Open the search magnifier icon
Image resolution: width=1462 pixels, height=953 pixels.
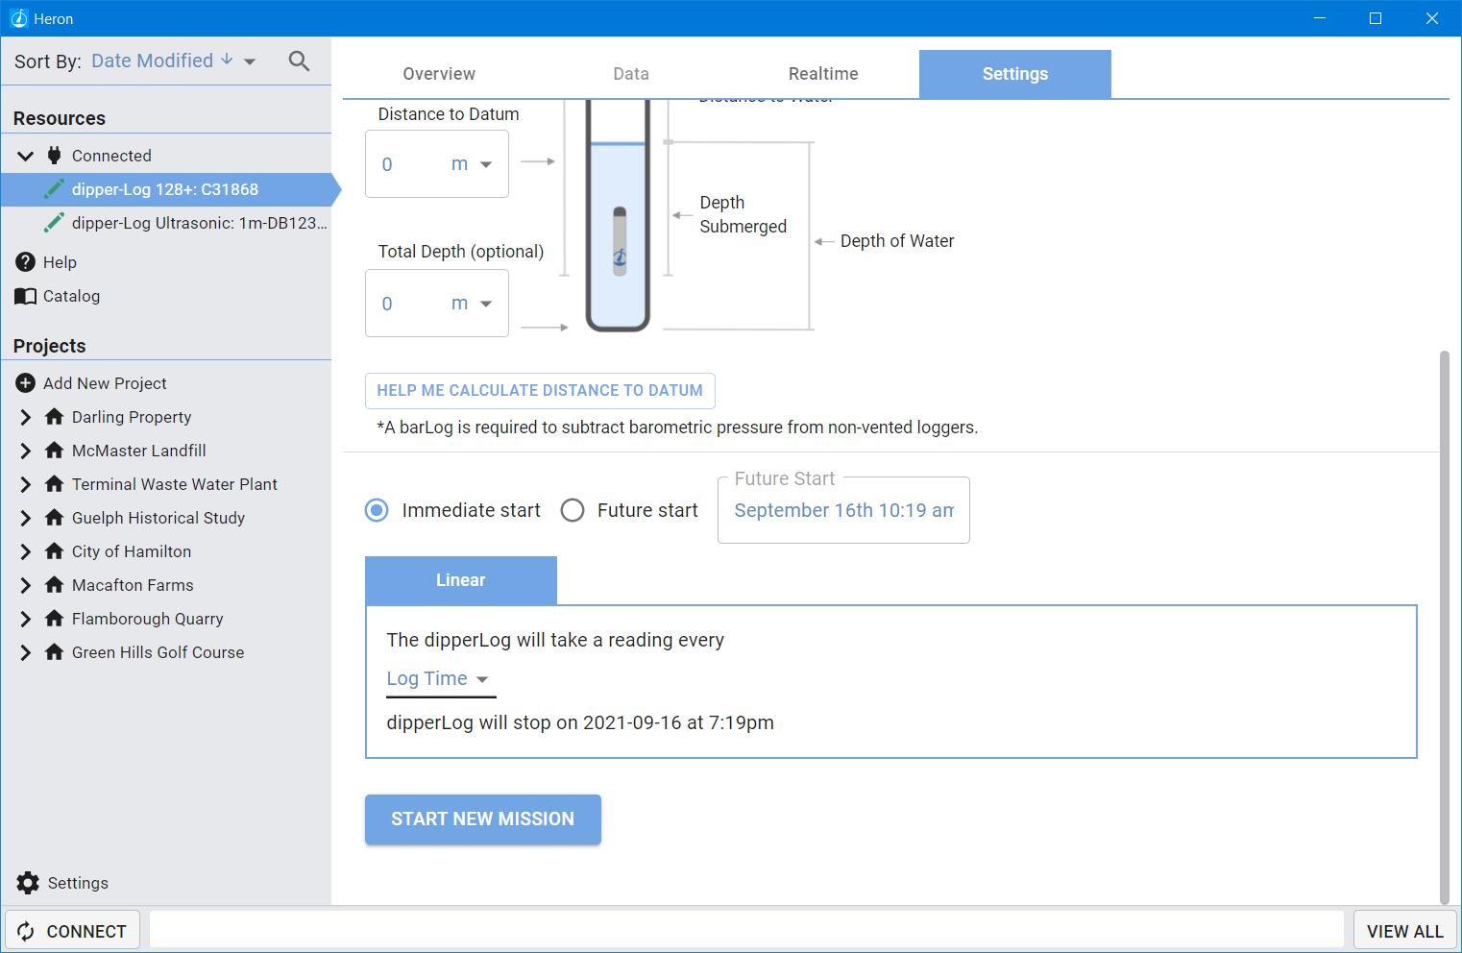[299, 61]
